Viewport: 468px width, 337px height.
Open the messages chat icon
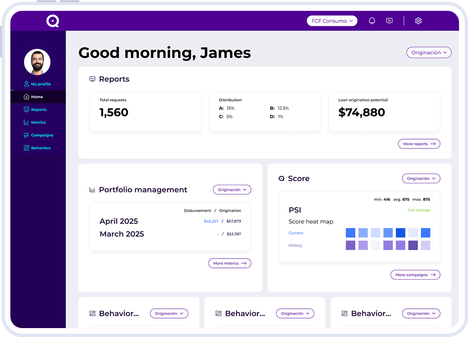[389, 21]
